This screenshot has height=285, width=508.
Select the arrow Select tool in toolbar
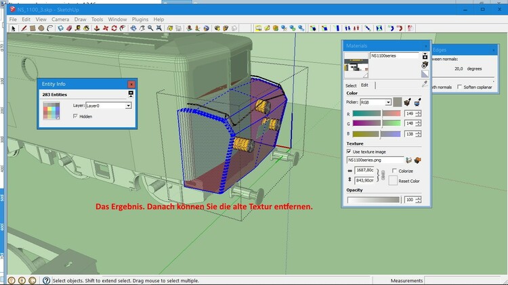click(12, 28)
